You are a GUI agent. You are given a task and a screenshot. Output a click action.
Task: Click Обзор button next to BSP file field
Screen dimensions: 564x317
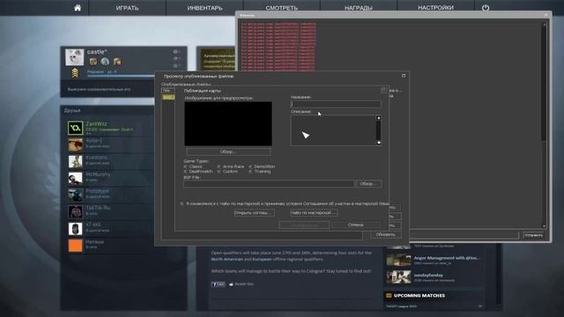click(368, 184)
